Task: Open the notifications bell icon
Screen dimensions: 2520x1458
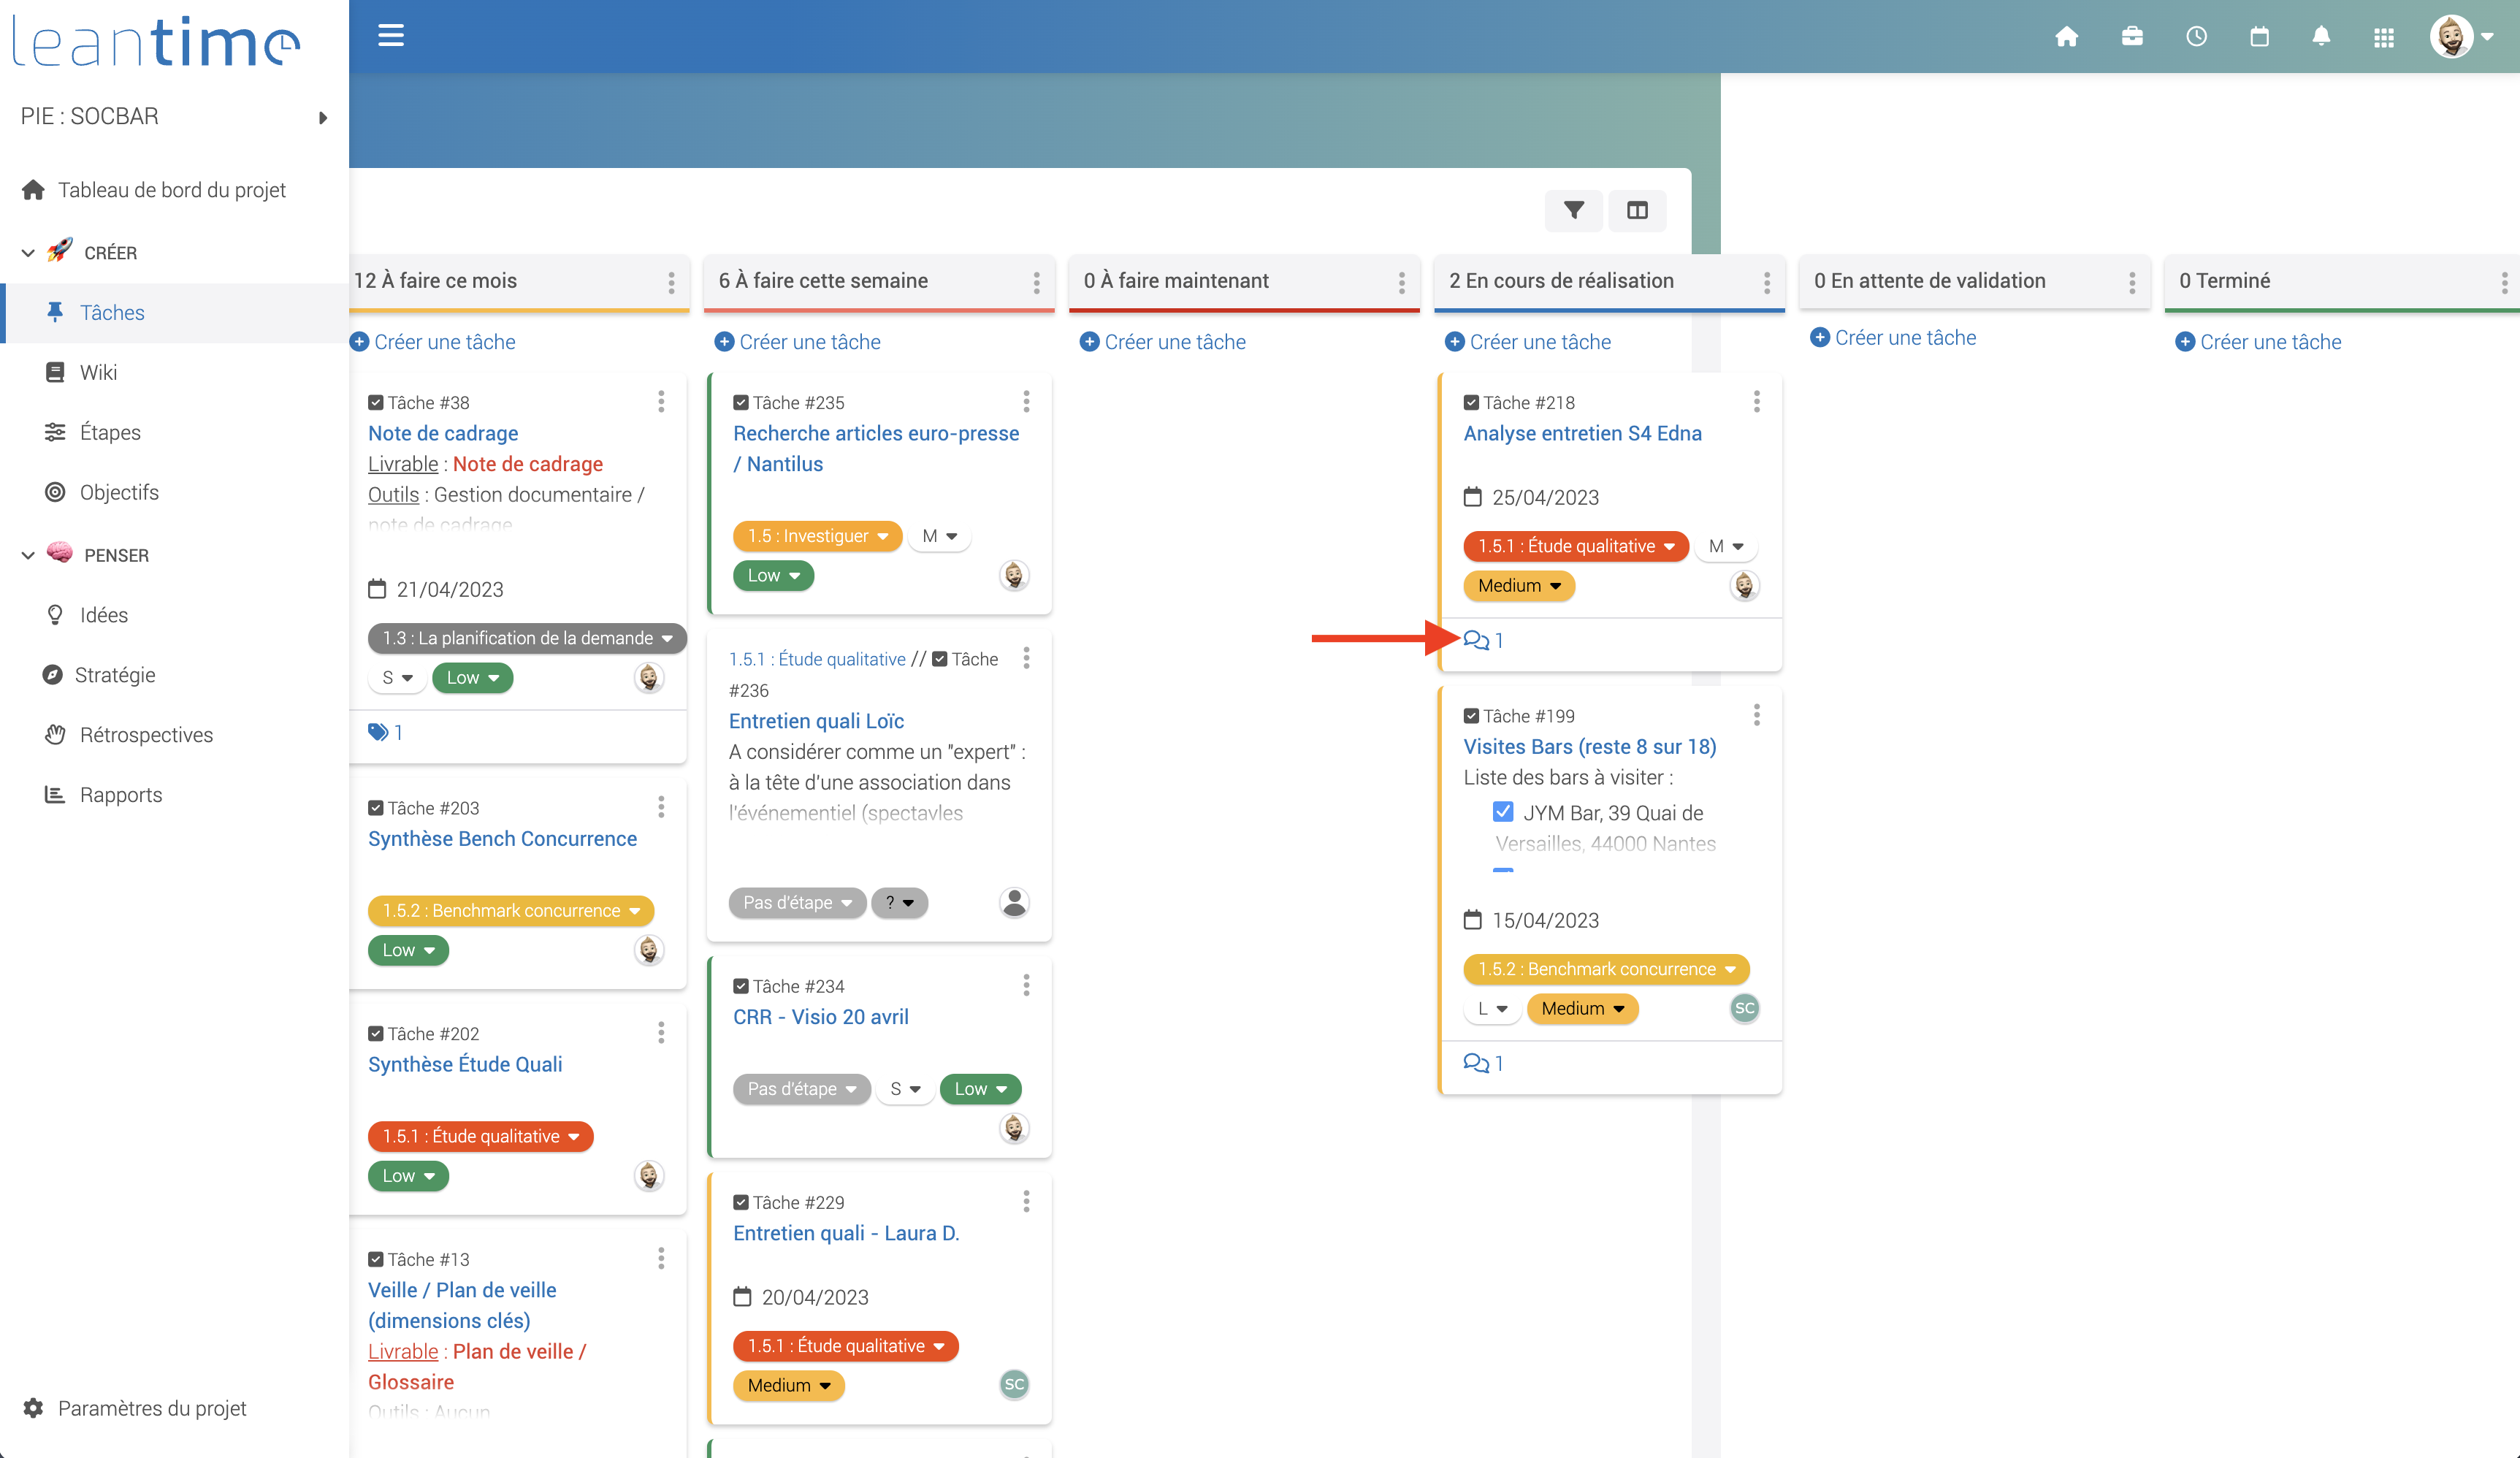Action: point(2321,36)
